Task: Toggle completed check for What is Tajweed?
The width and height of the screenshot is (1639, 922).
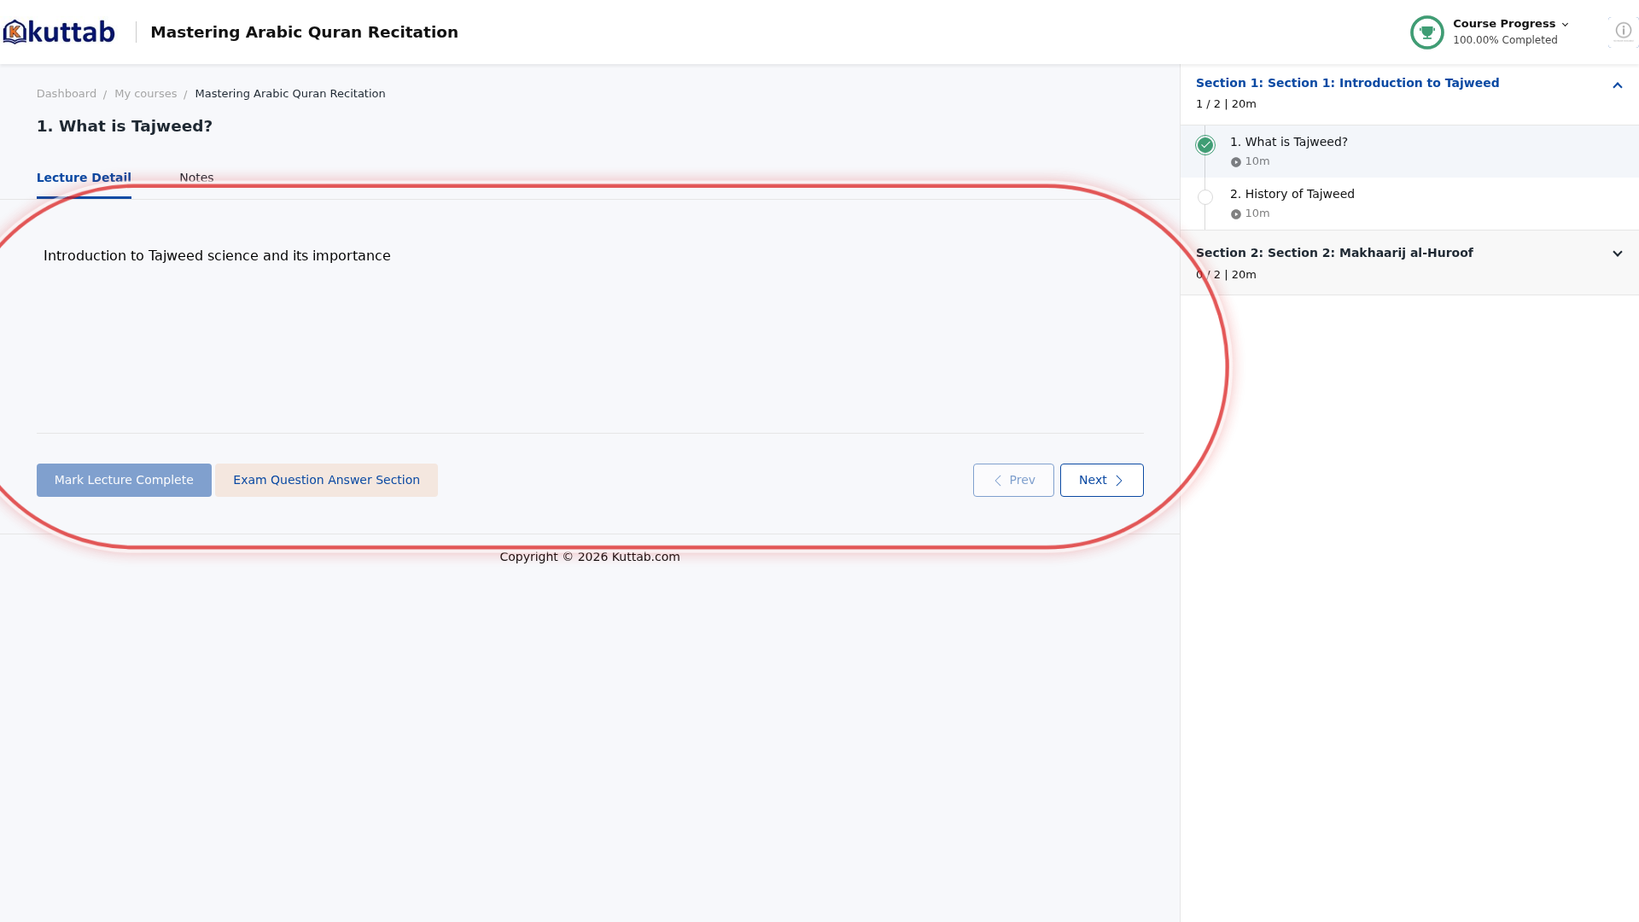Action: pos(1204,145)
